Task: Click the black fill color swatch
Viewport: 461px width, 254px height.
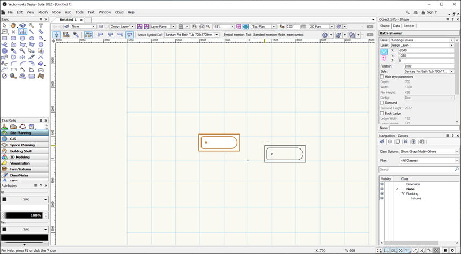Action: pyautogui.click(x=4, y=199)
